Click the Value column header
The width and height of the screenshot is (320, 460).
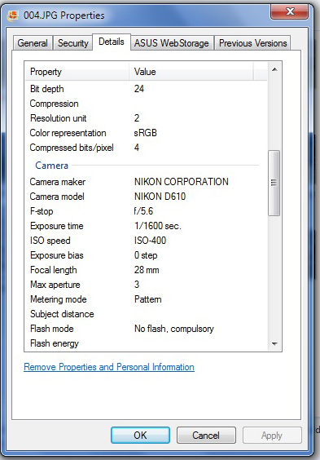coord(191,72)
